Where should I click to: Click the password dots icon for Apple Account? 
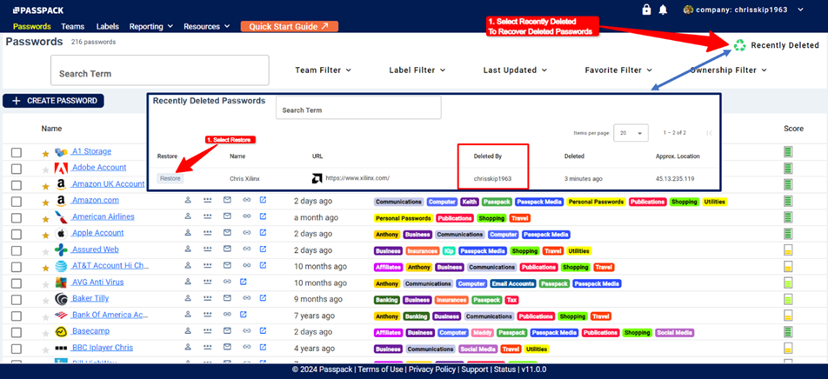[x=207, y=233]
